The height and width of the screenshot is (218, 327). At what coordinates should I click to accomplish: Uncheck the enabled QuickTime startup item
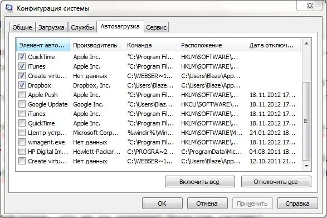(22, 56)
